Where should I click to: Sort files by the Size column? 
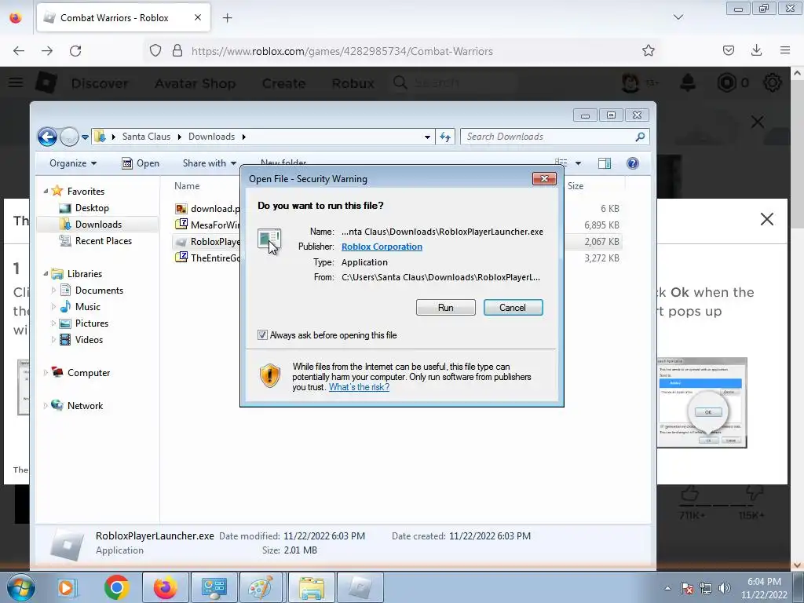[576, 186]
